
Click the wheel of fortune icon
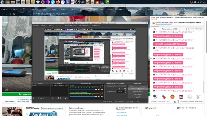click(x=172, y=97)
